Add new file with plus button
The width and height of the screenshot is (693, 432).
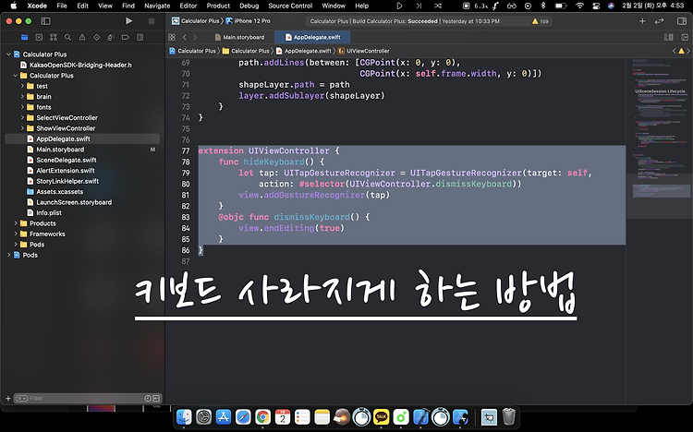pos(8,399)
